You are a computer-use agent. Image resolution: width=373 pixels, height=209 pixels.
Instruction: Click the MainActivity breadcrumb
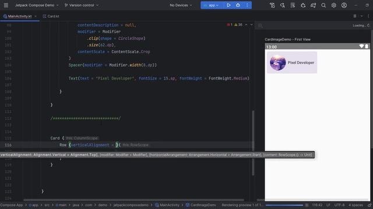point(167,205)
